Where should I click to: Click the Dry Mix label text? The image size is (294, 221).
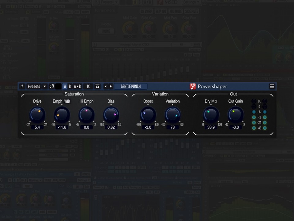[211, 101]
